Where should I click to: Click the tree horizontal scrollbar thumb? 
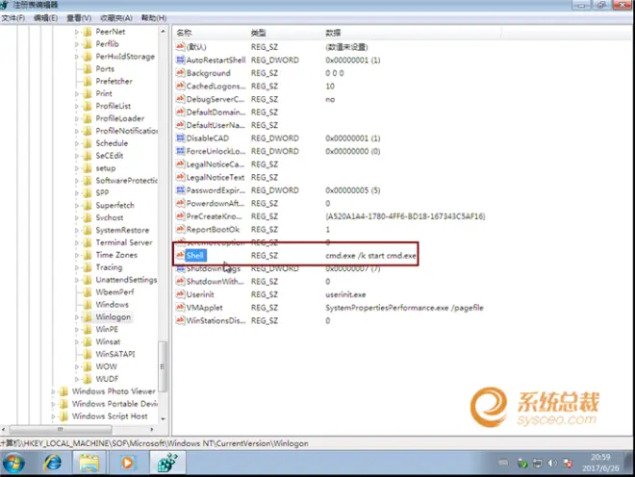60,429
